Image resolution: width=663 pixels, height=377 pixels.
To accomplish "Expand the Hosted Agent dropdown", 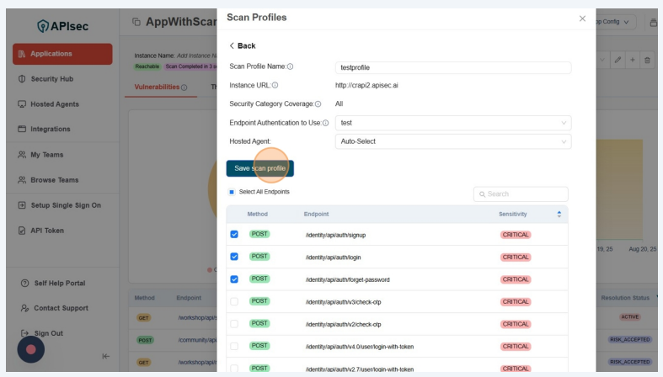I will coord(452,141).
